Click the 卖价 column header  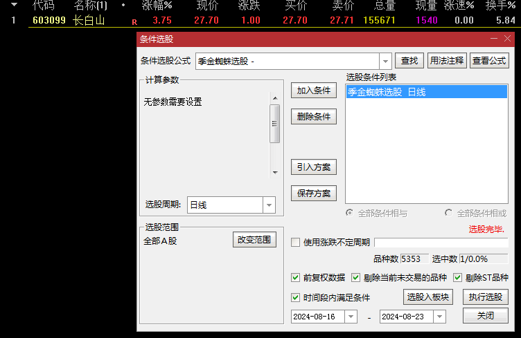(x=343, y=6)
